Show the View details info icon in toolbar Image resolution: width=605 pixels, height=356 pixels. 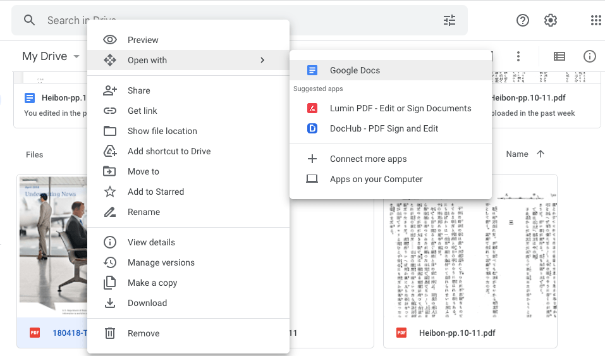coord(590,56)
